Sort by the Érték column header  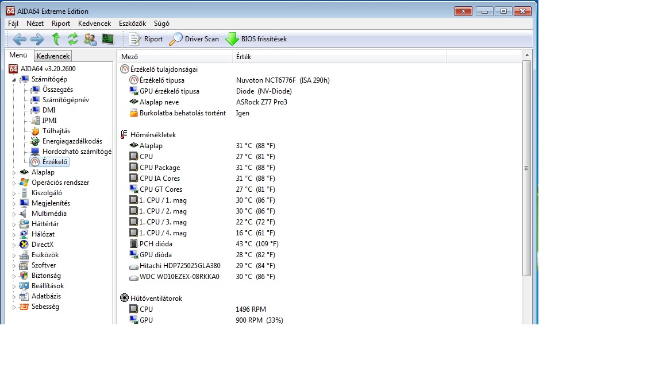(x=340, y=56)
